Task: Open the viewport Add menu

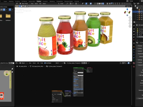Action: point(40,4)
